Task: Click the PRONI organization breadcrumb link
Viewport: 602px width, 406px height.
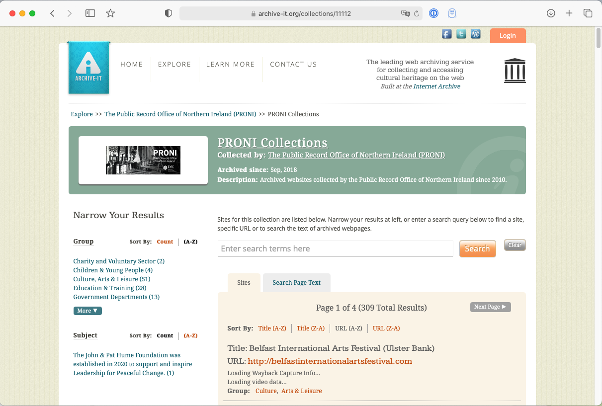Action: click(180, 114)
